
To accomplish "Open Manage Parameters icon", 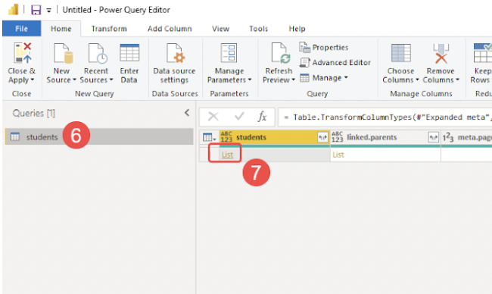I will (x=229, y=53).
